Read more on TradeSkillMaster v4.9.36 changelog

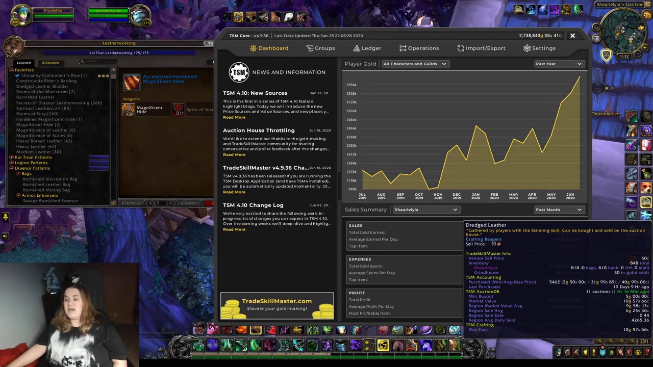(x=234, y=192)
